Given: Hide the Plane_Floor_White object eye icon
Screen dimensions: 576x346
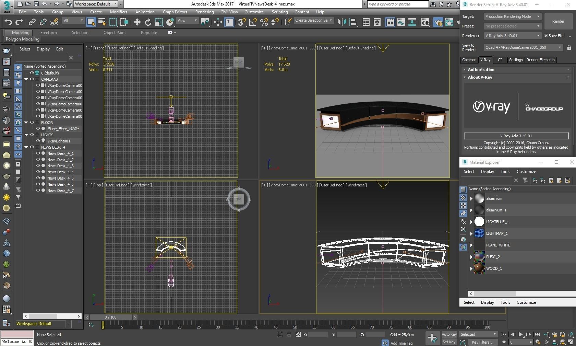Looking at the screenshot, I should (38, 129).
